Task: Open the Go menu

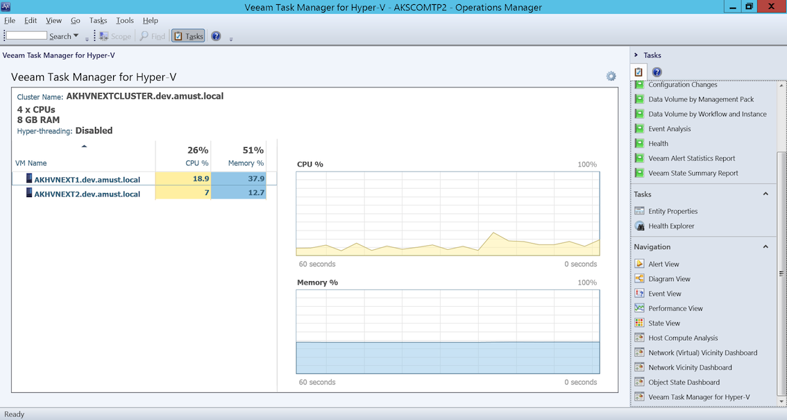Action: tap(75, 21)
